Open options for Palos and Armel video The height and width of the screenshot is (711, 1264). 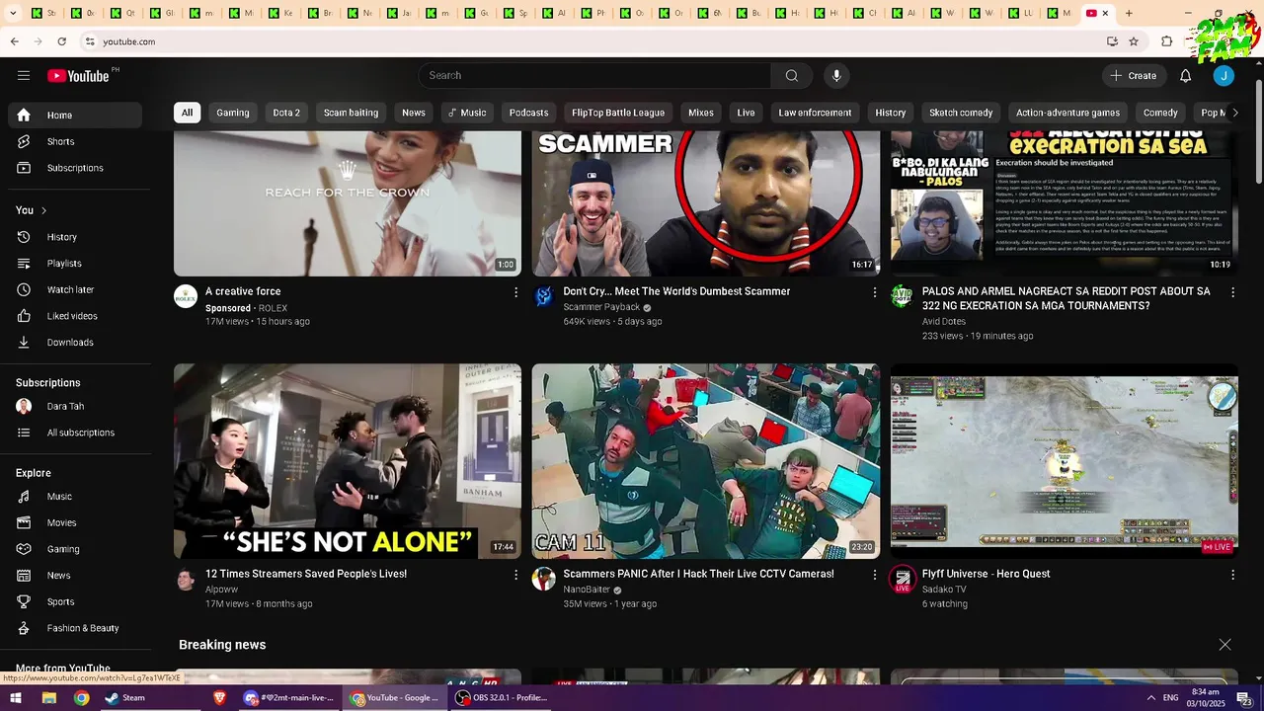(1232, 292)
